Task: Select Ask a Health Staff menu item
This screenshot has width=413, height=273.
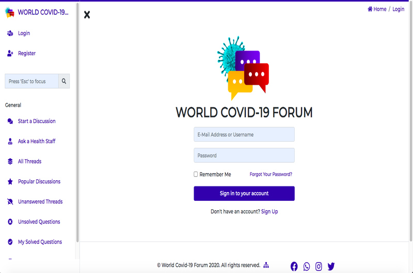Action: 36,142
